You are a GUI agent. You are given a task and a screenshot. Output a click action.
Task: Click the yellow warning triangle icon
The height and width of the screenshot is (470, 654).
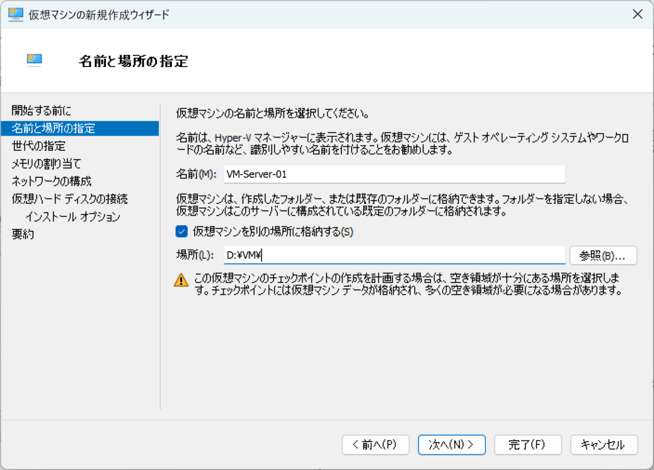point(182,279)
